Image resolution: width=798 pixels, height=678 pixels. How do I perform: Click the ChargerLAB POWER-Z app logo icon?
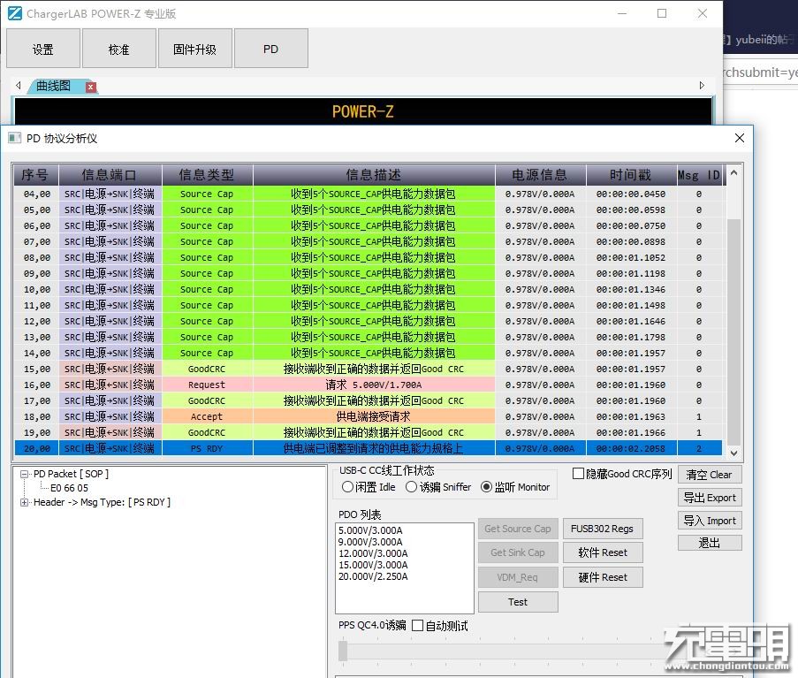tap(15, 13)
